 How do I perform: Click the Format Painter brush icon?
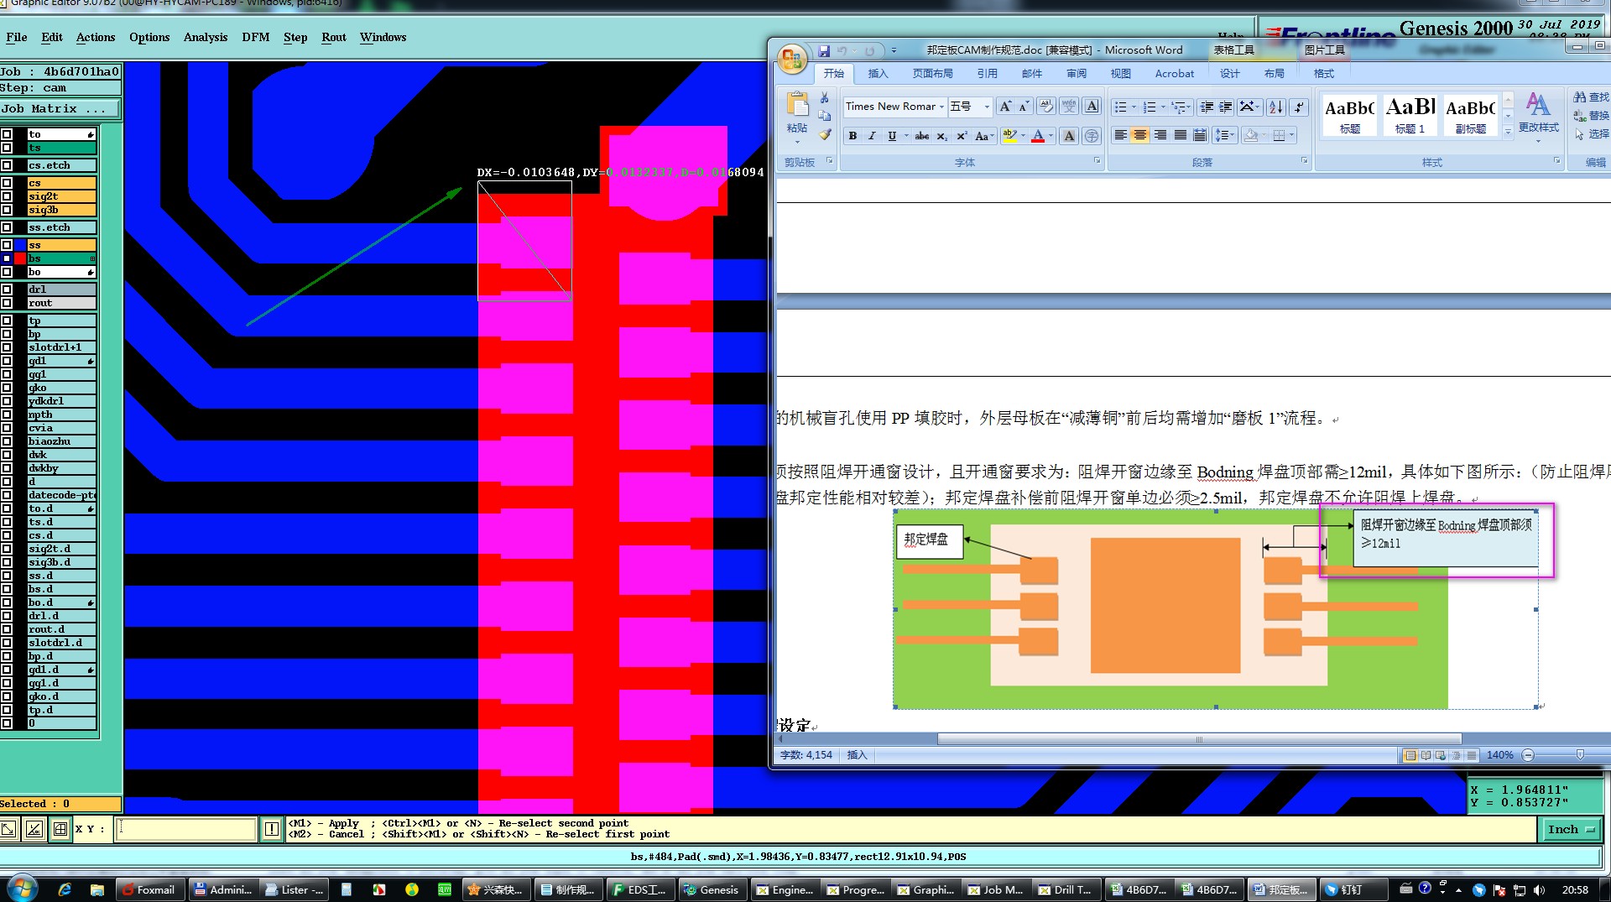825,134
